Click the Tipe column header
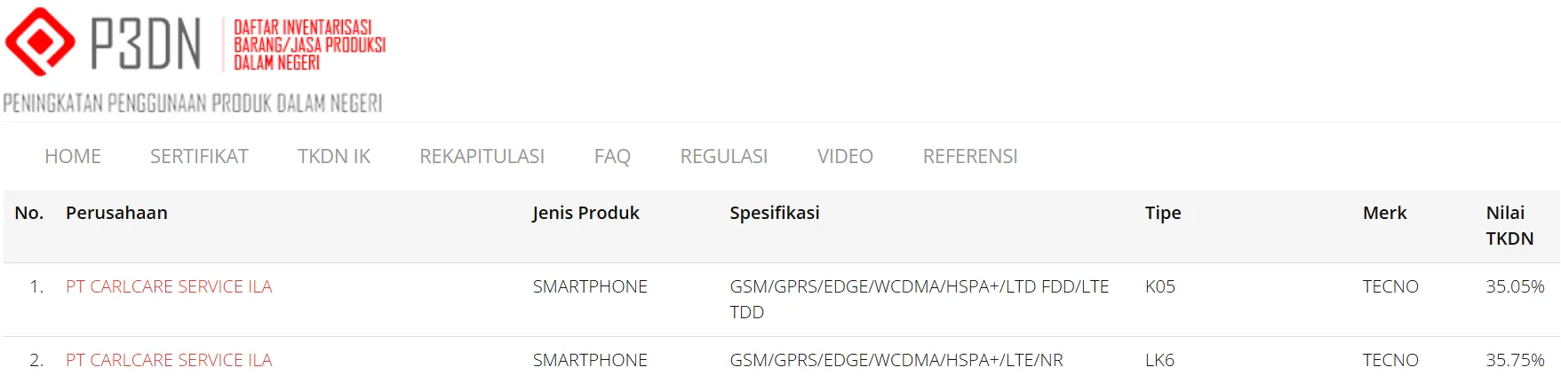 coord(1162,214)
